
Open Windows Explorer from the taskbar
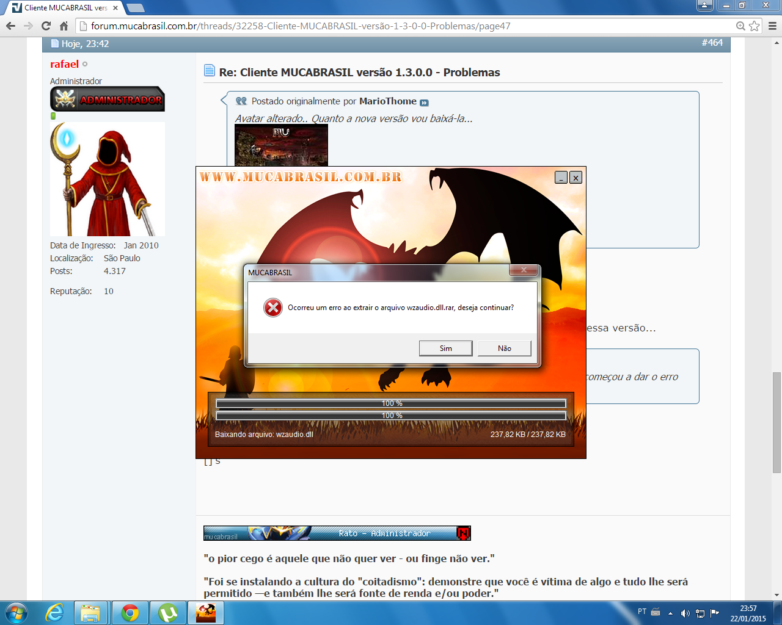click(x=90, y=613)
